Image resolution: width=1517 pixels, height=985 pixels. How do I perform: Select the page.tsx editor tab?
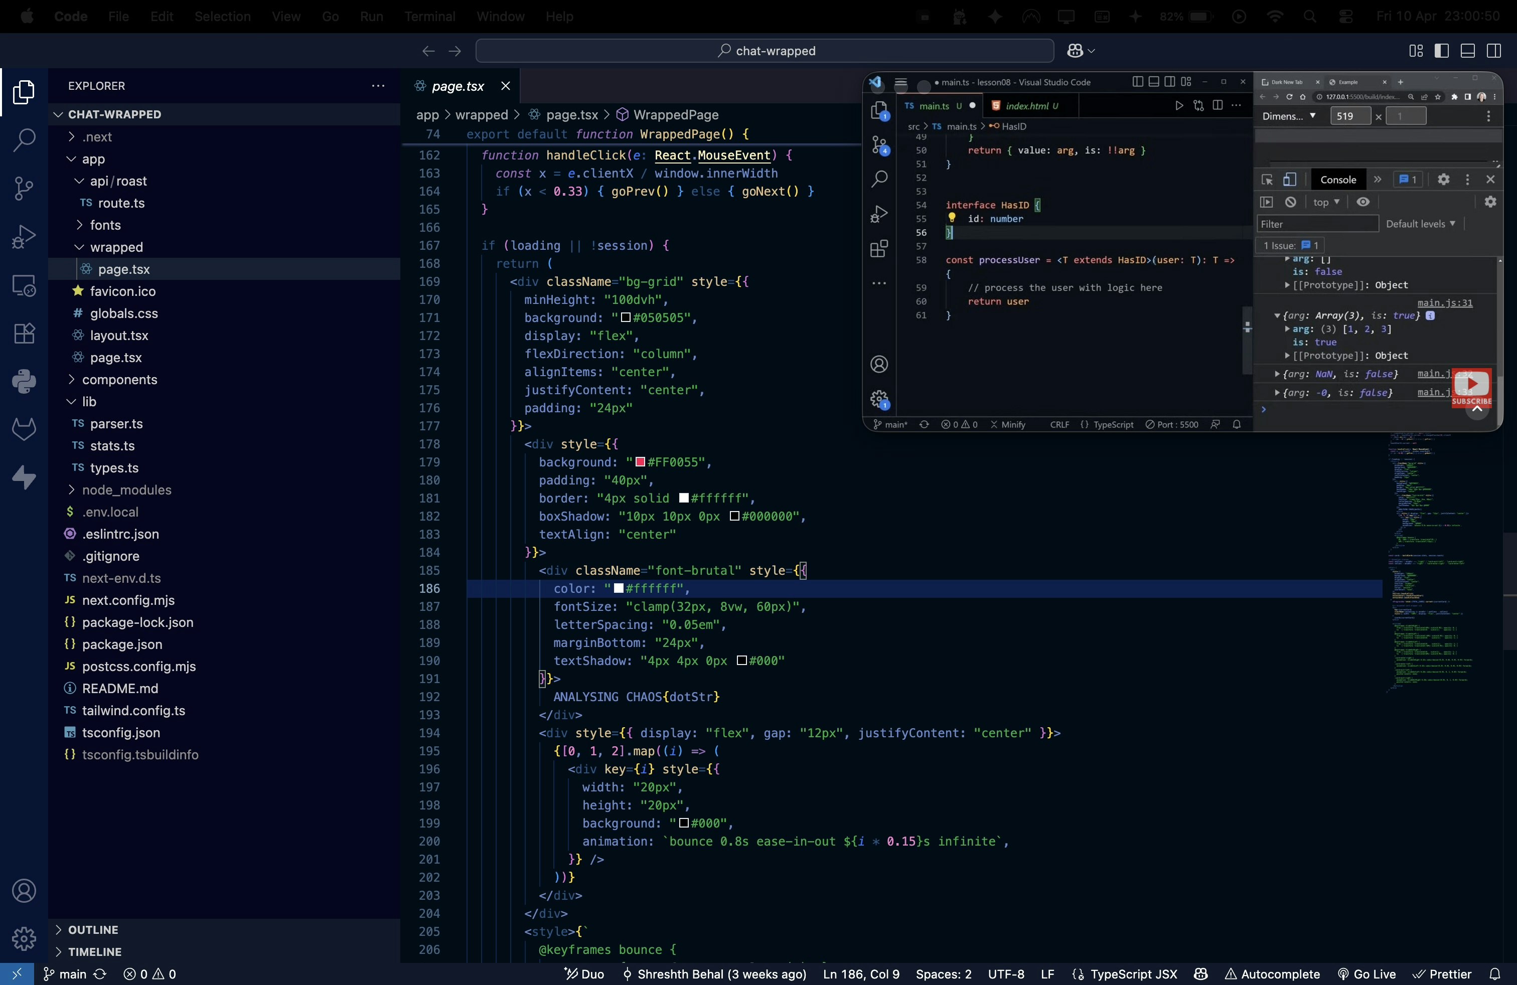457,86
